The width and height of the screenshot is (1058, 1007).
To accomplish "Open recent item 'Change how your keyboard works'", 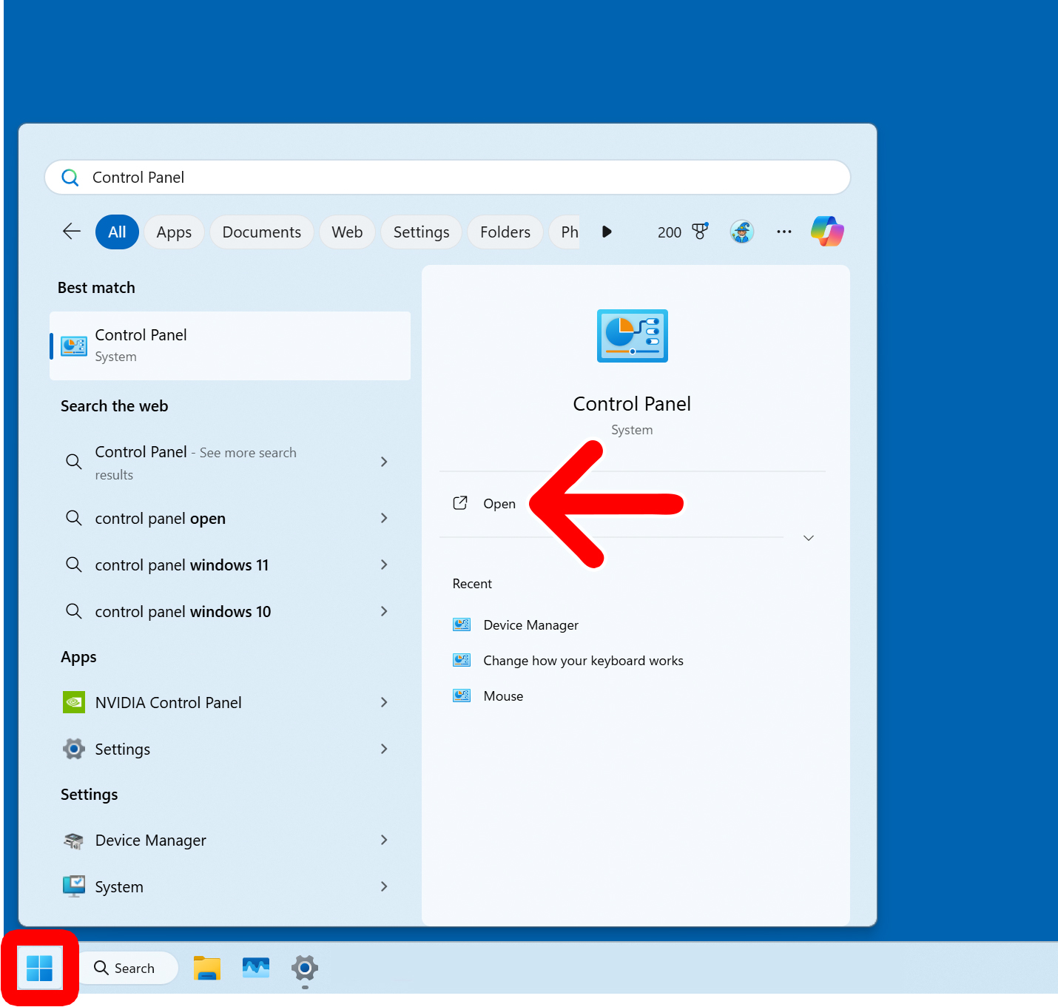I will coord(583,661).
